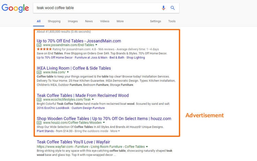Expand the dropdown arrow after jossandmain.com/End-Tables
Image resolution: width=257 pixels, height=161 pixels.
coord(96,45)
